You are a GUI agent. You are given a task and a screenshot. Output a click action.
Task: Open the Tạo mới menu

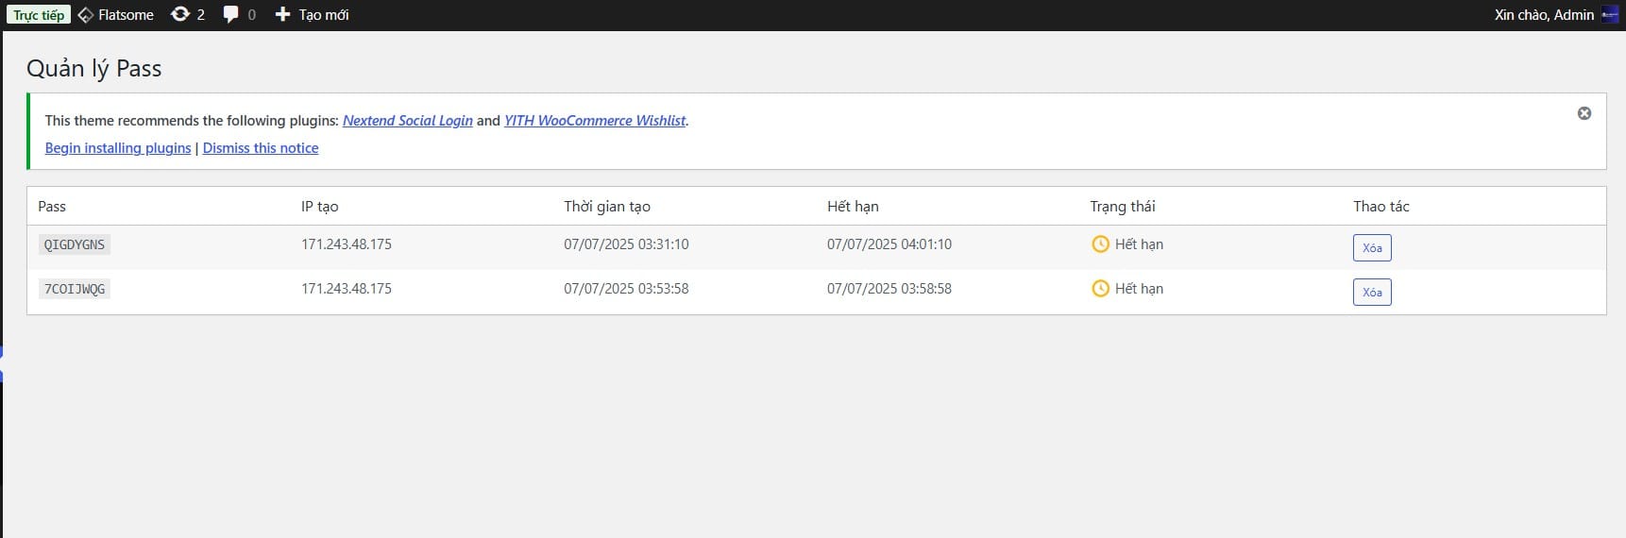coord(323,15)
